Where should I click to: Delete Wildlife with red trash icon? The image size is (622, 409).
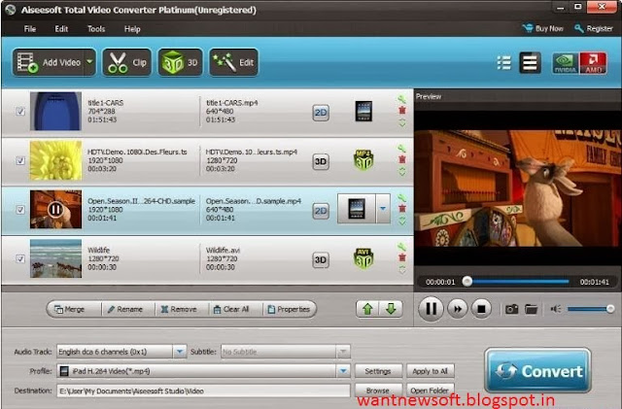tap(401, 257)
